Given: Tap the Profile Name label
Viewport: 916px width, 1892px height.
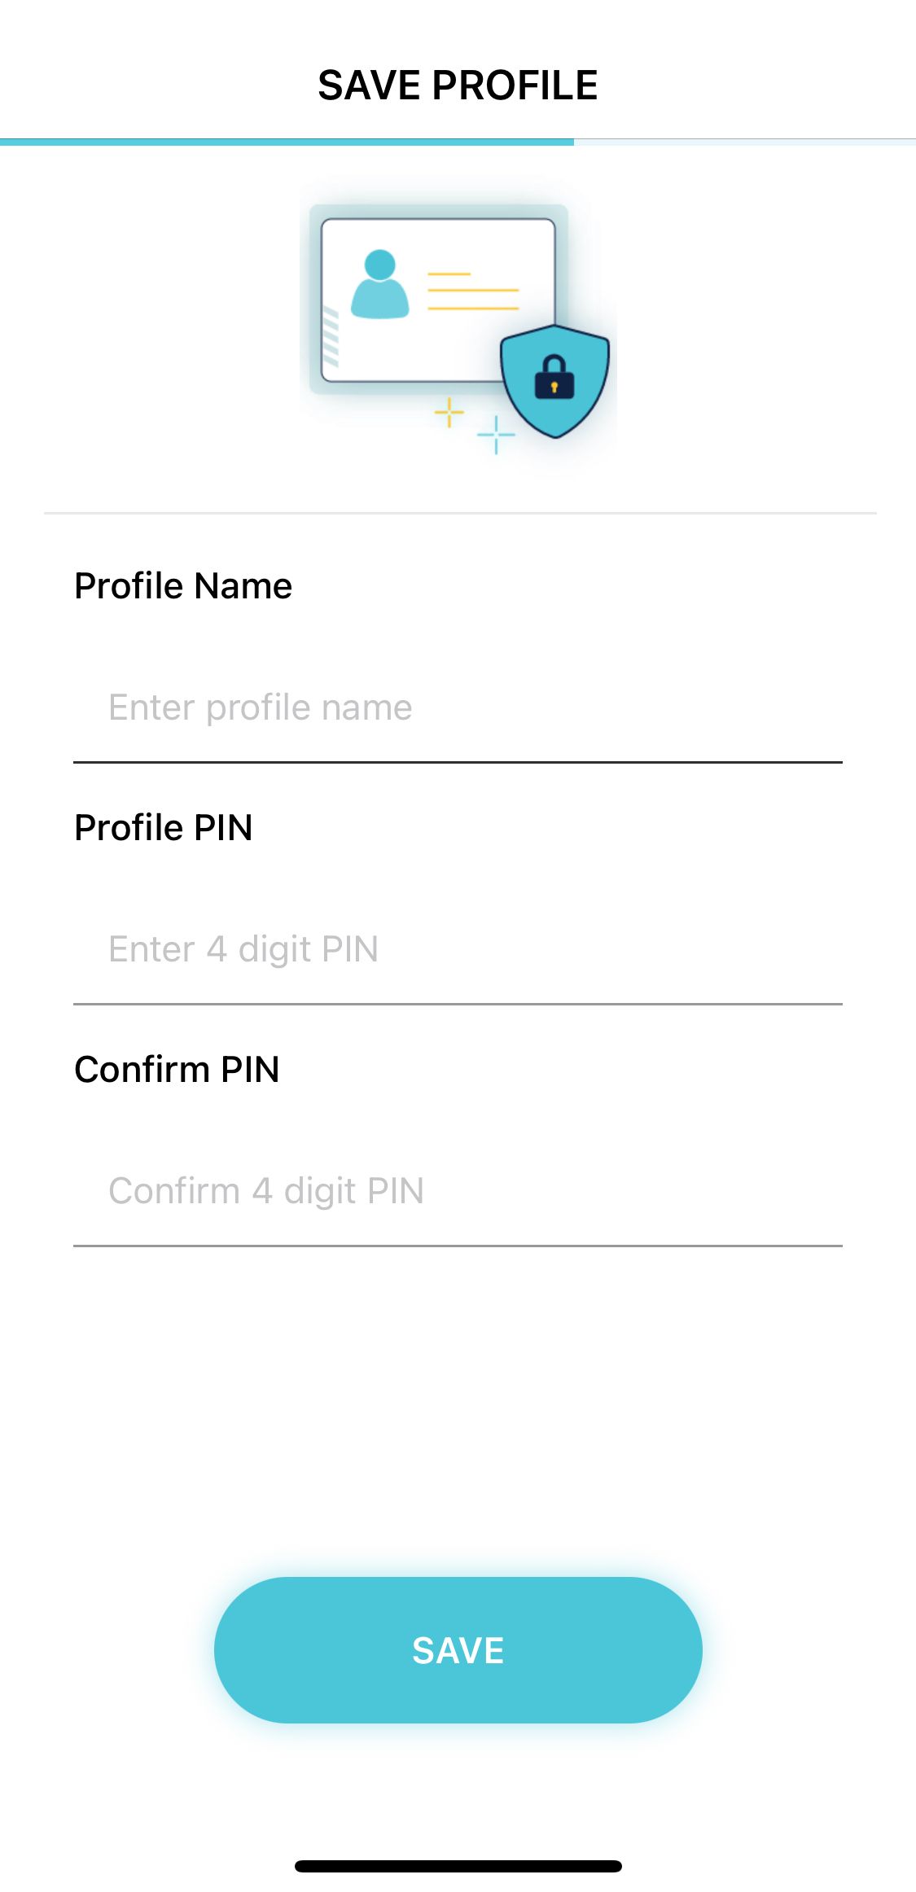Looking at the screenshot, I should (x=183, y=586).
